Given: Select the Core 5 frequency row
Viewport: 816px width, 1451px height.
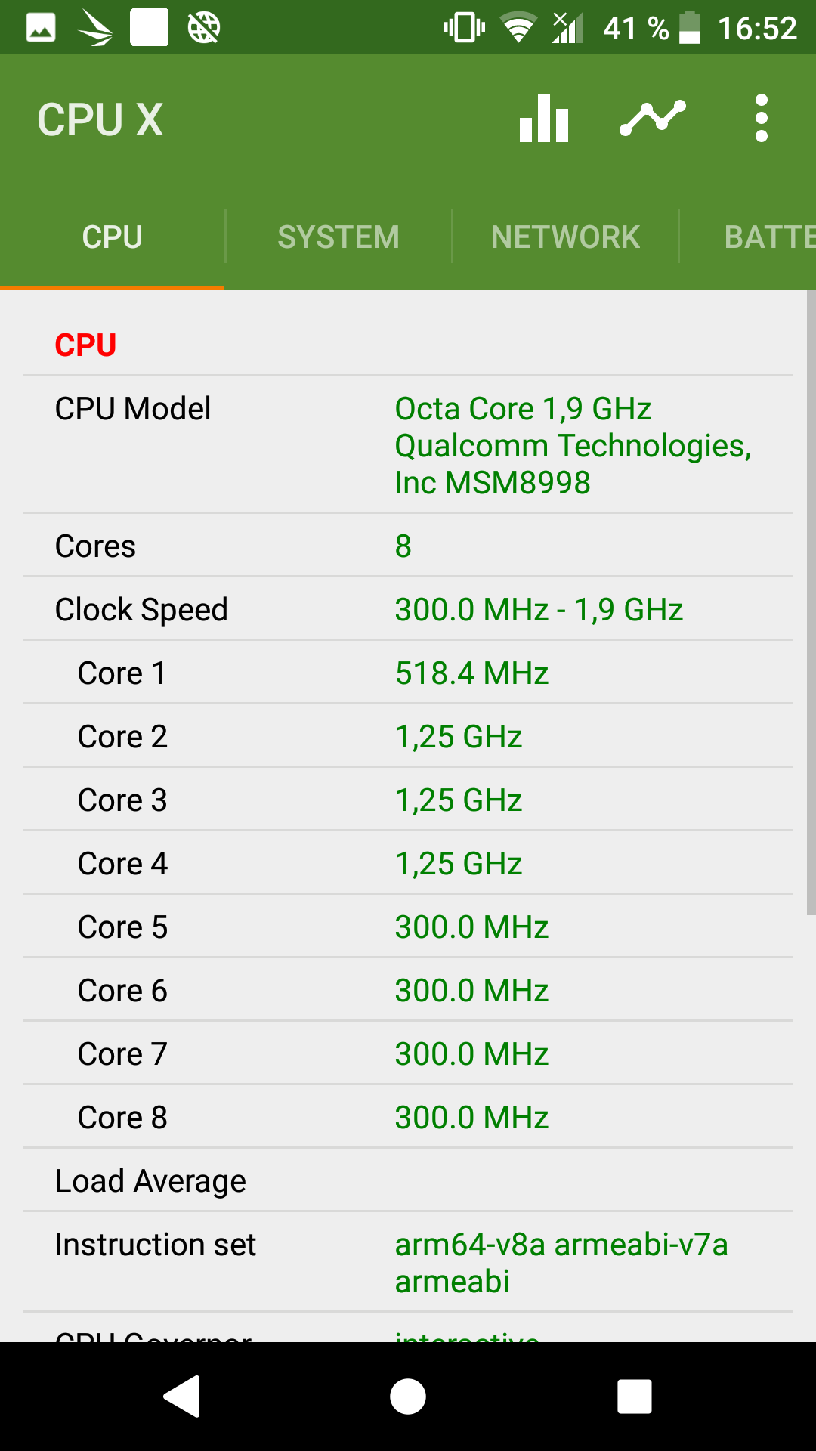Looking at the screenshot, I should (408, 927).
